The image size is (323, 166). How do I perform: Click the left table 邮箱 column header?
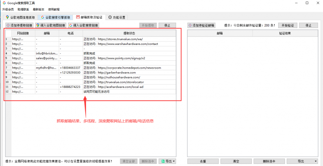click(47, 33)
